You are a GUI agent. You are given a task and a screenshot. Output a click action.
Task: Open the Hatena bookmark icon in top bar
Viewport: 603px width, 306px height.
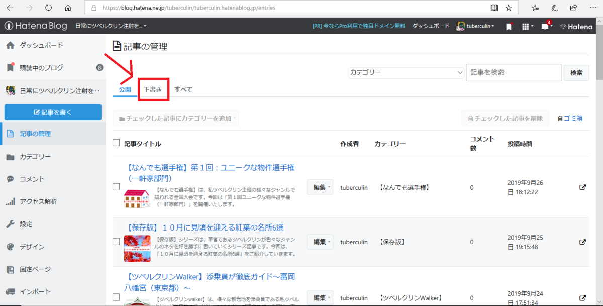508,26
